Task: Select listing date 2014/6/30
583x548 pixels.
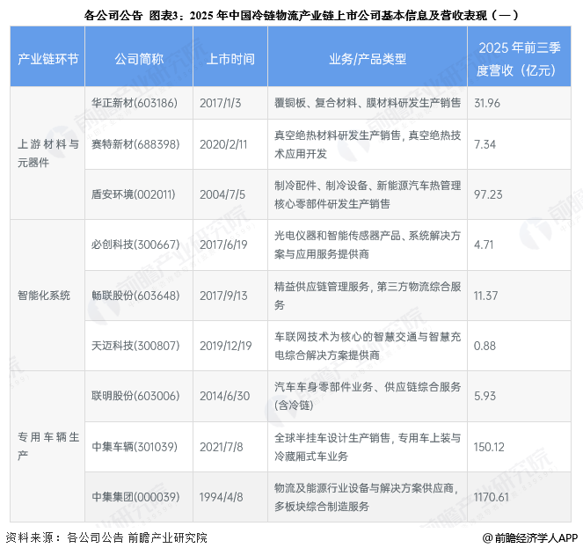Action: [x=224, y=396]
